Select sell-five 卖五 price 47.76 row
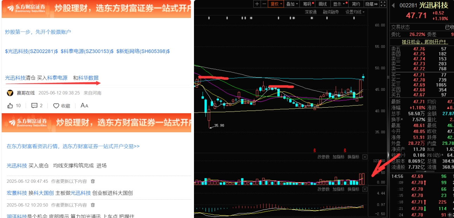This screenshot has height=218, width=454. pyautogui.click(x=422, y=49)
